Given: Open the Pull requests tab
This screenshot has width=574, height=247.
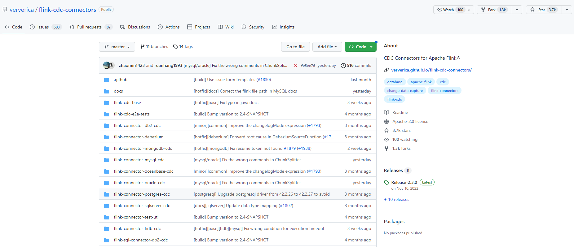Looking at the screenshot, I should (x=89, y=27).
